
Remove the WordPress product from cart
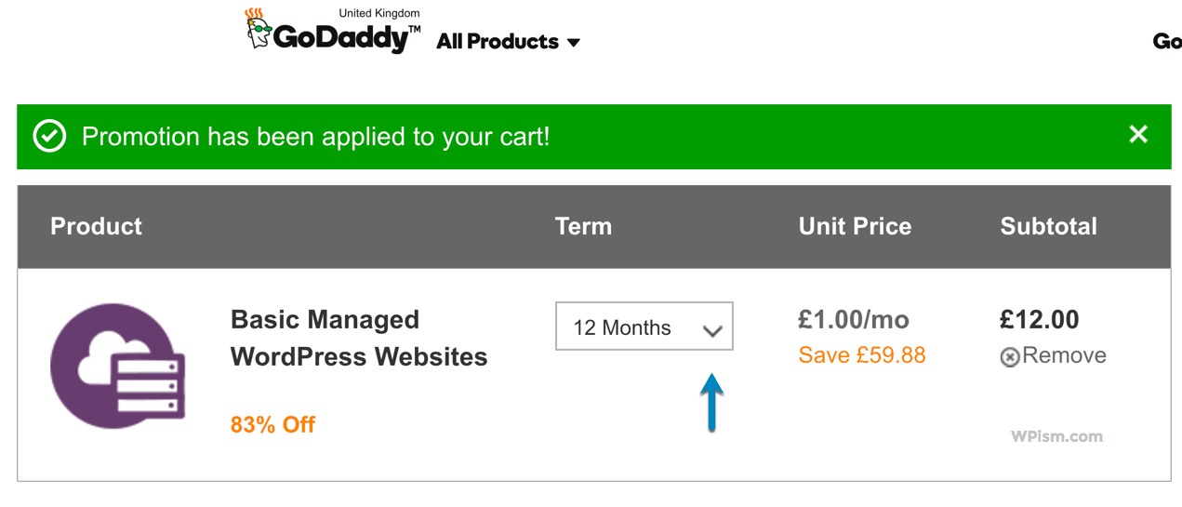point(1054,355)
